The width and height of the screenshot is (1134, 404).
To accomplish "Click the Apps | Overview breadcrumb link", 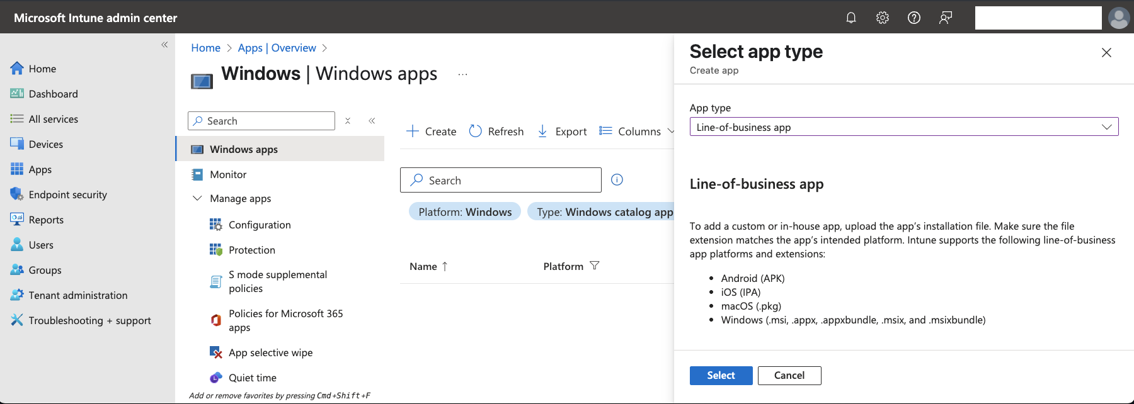I will (x=277, y=48).
